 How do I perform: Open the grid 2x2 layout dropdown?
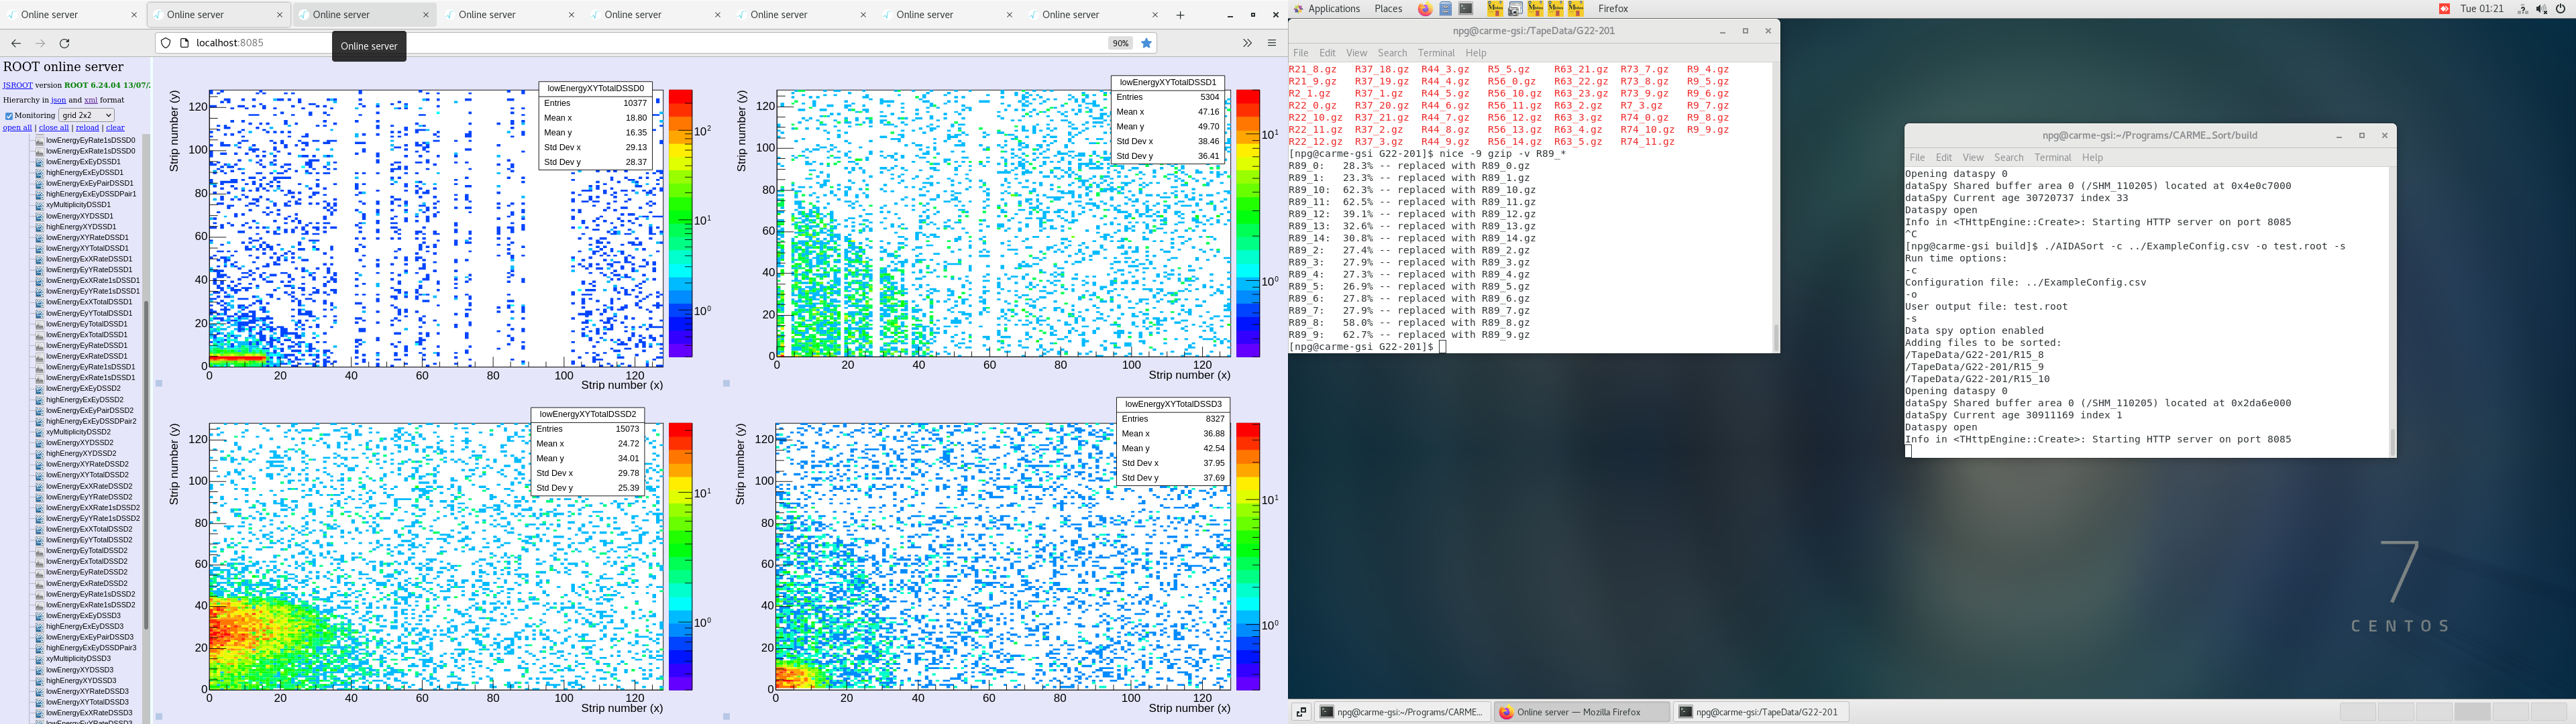(x=87, y=114)
